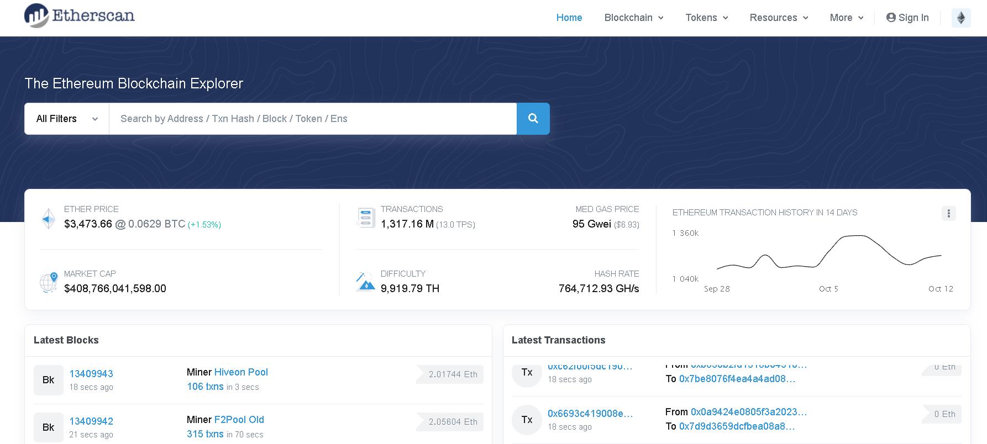Click the Etherscan logo

80,15
